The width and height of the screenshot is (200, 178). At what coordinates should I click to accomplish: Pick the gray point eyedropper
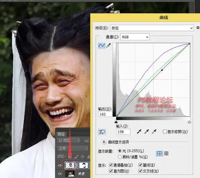pos(147,132)
